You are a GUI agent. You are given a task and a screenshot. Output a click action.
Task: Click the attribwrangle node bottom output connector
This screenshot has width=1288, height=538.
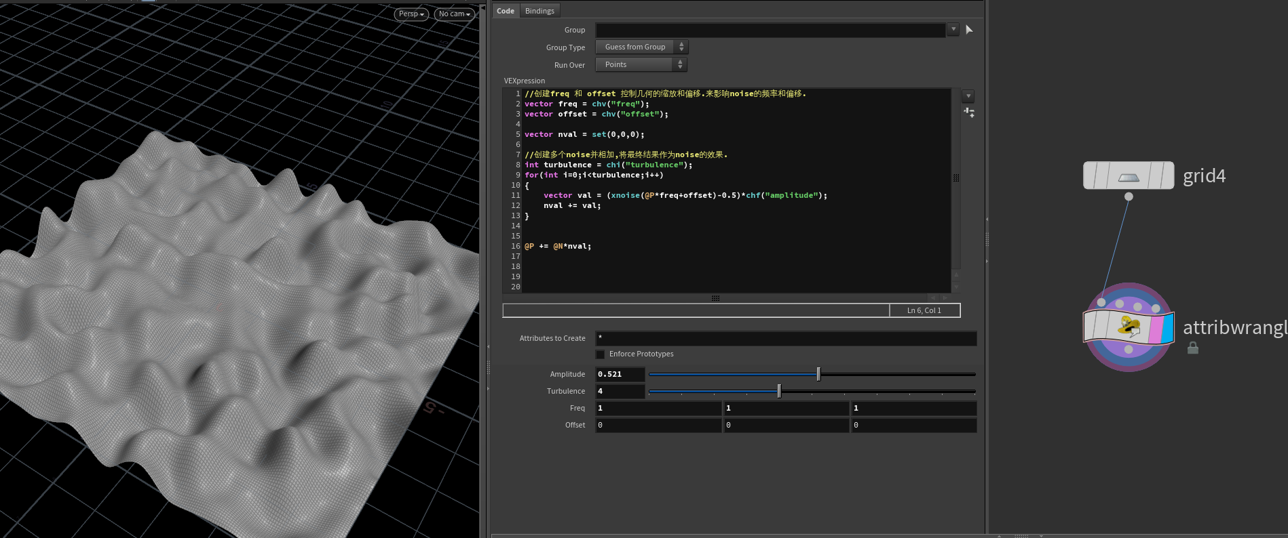coord(1129,350)
